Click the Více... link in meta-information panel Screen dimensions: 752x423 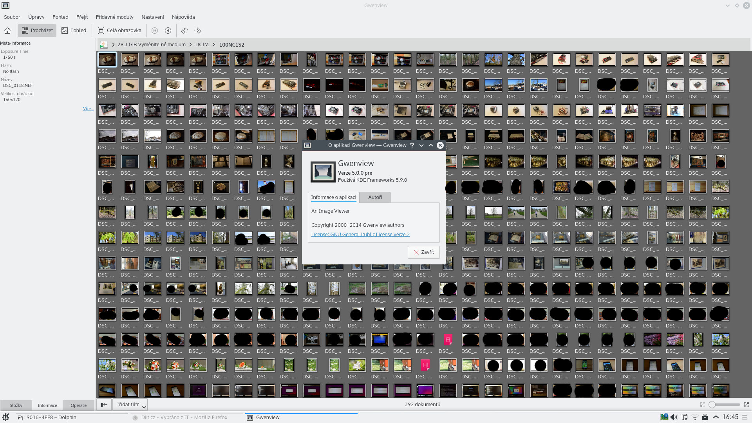point(88,108)
